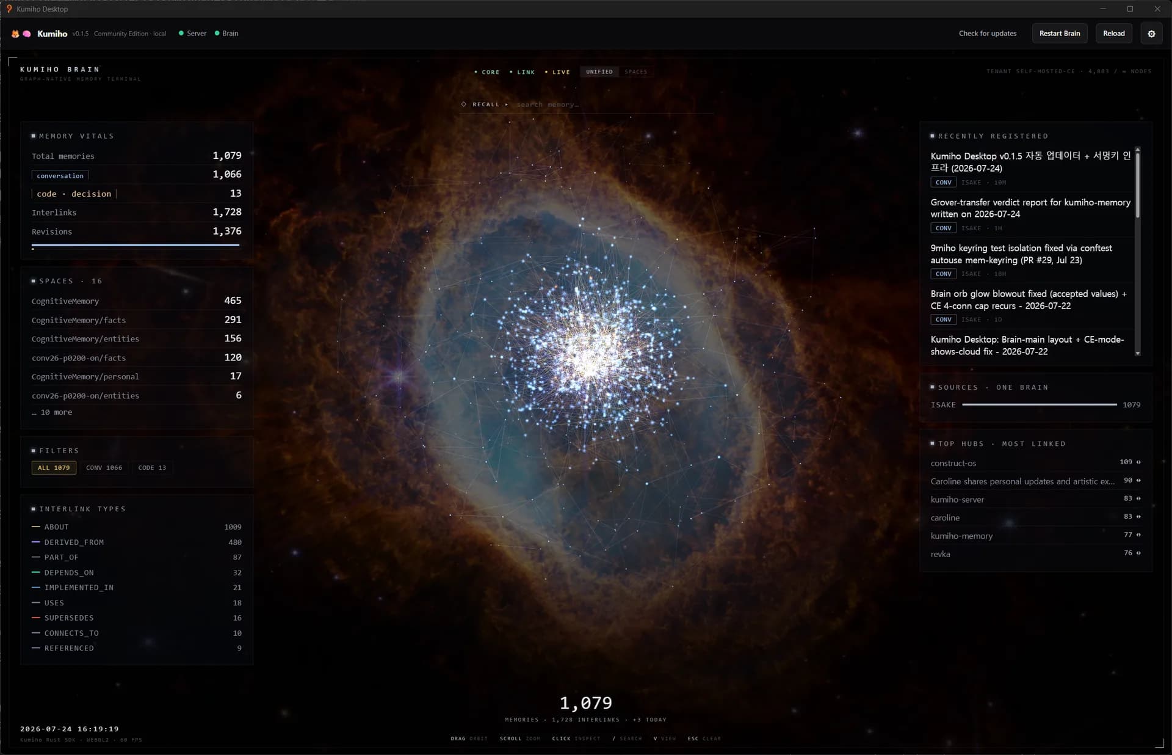Click the link icon on kumiho-server row
1172x755 pixels.
1138,498
